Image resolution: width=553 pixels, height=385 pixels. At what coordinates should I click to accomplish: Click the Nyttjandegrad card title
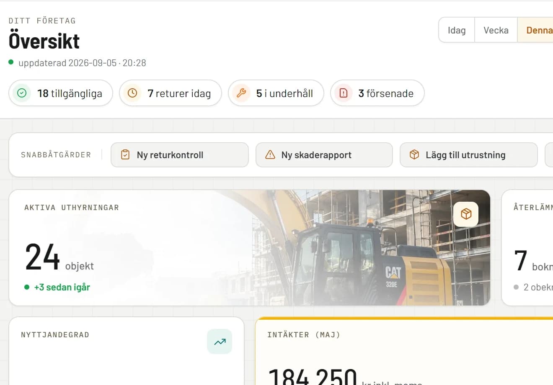pos(55,335)
